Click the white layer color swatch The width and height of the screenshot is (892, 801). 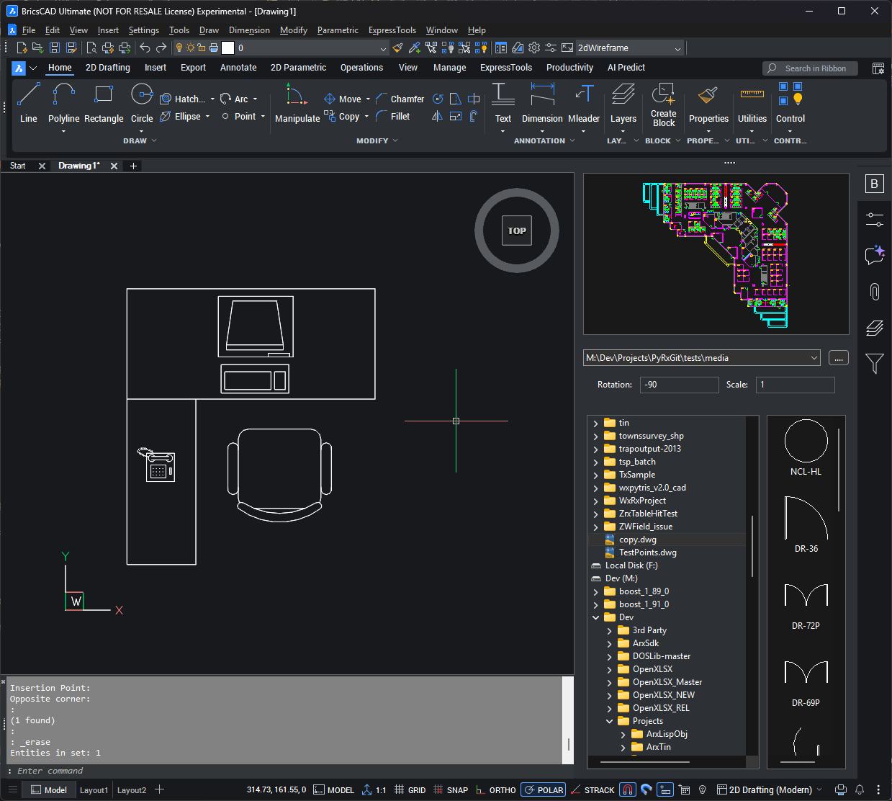(228, 48)
